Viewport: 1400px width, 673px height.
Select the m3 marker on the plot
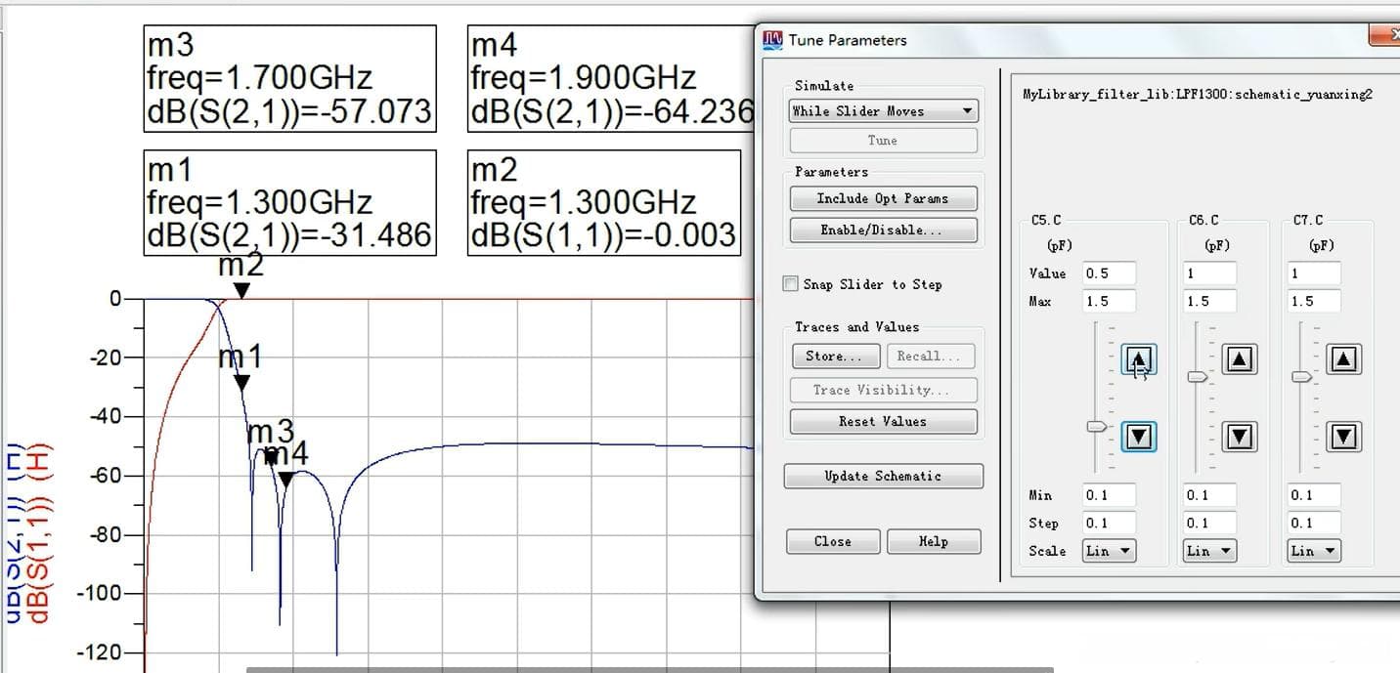(x=270, y=456)
